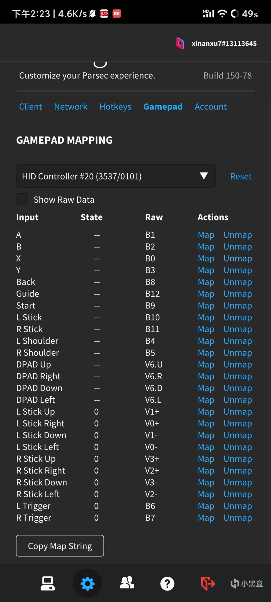Click the red logout icon
271x602 pixels.
click(x=208, y=583)
